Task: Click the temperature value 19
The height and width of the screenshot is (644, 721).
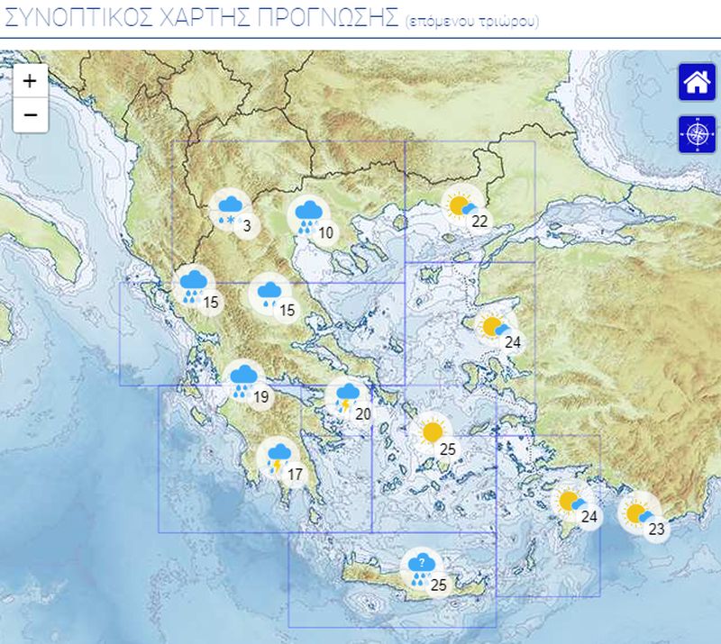Action: click(x=261, y=396)
